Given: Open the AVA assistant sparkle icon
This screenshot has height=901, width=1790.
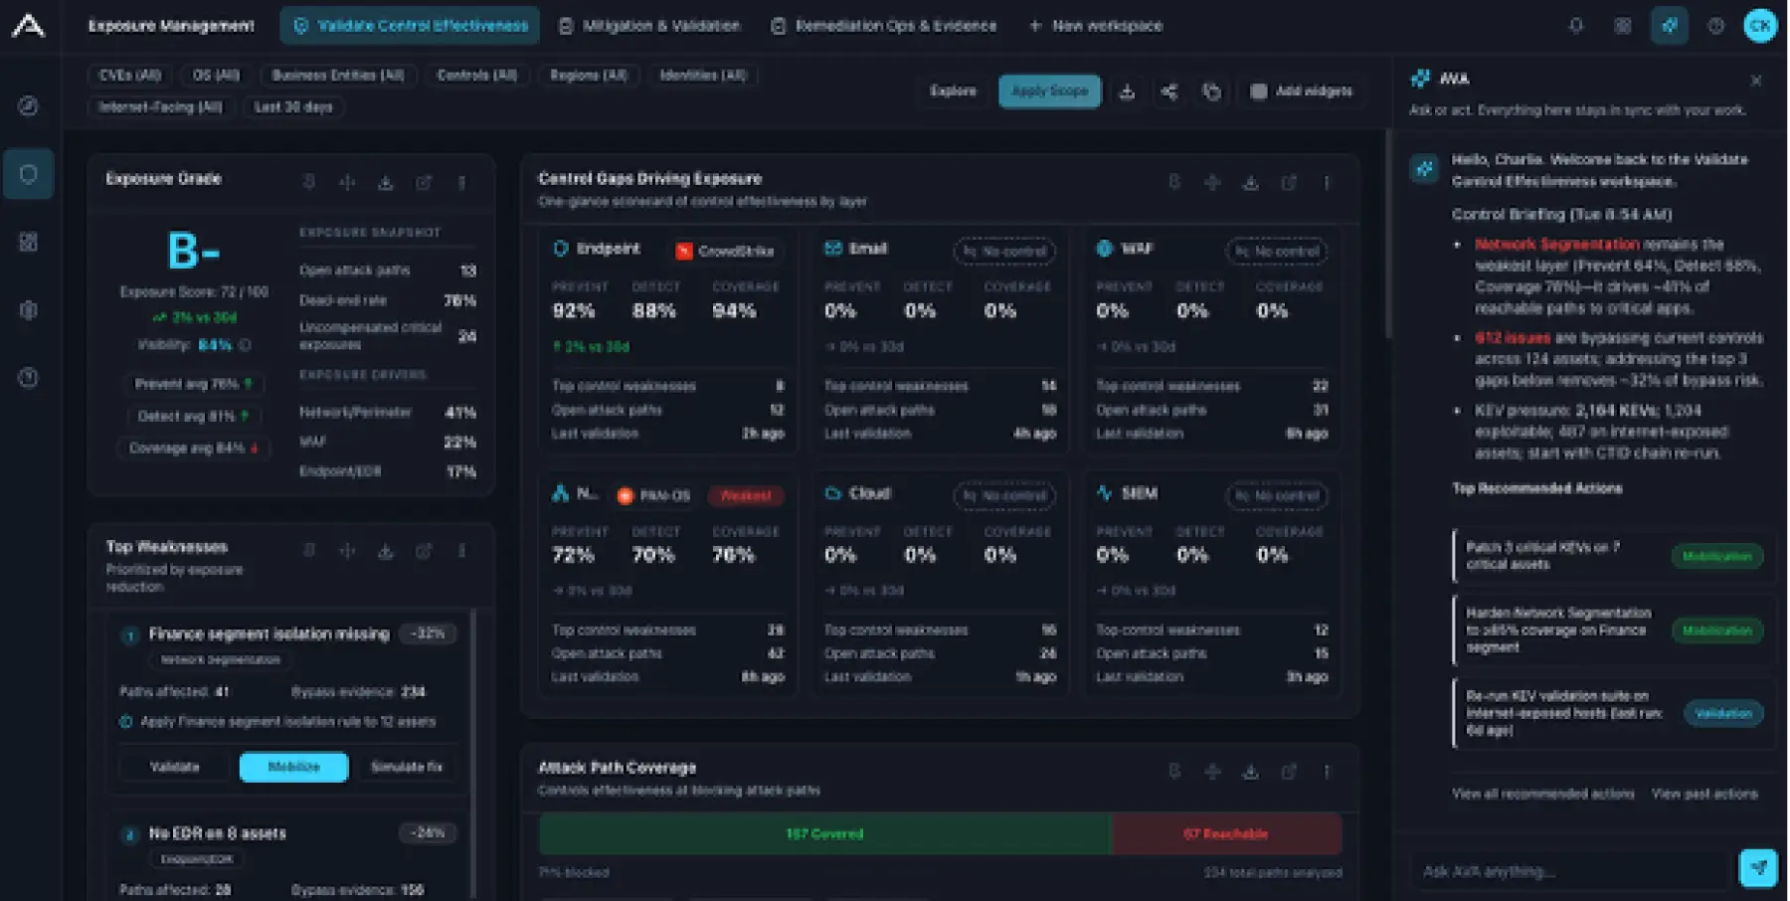Looking at the screenshot, I should [1669, 26].
